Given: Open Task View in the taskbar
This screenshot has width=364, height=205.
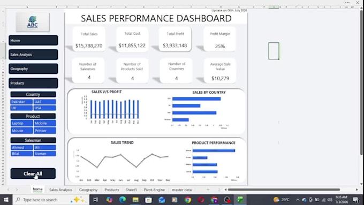Looking at the screenshot, I should pos(96,200).
